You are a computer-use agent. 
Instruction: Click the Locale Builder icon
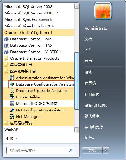click(x=12, y=97)
